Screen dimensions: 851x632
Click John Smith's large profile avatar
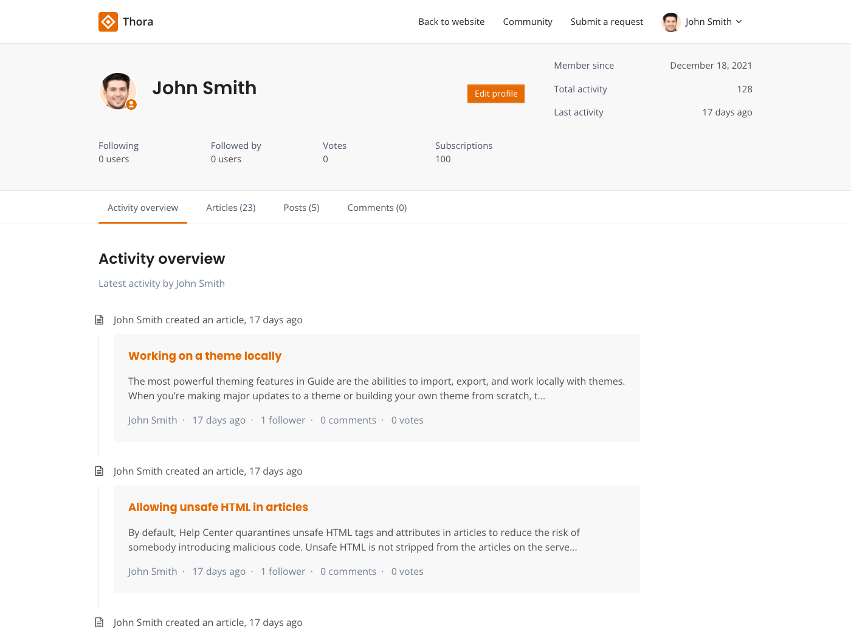click(x=117, y=91)
